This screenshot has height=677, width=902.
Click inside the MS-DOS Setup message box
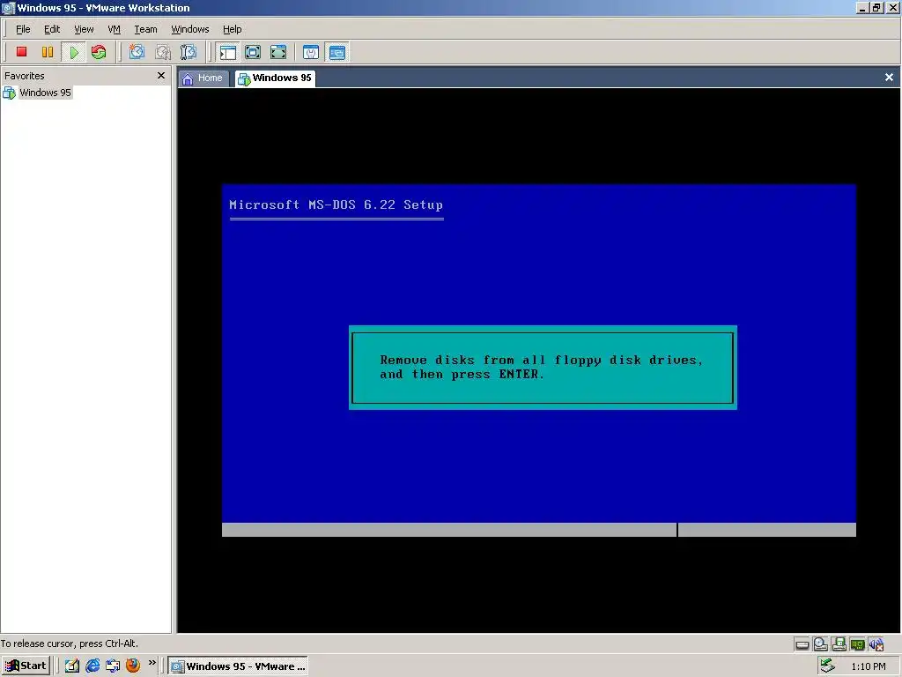tap(543, 368)
